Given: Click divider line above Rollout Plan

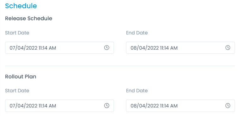Looking at the screenshot, I should point(120,66).
